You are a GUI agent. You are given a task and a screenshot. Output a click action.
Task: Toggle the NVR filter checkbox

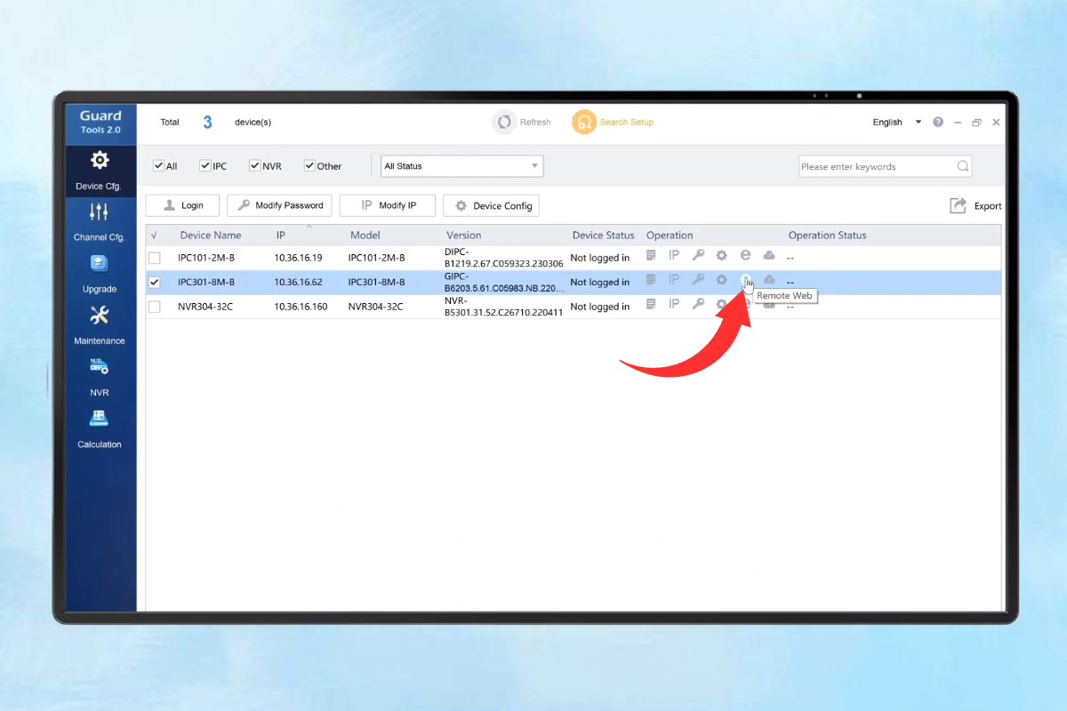tap(254, 165)
